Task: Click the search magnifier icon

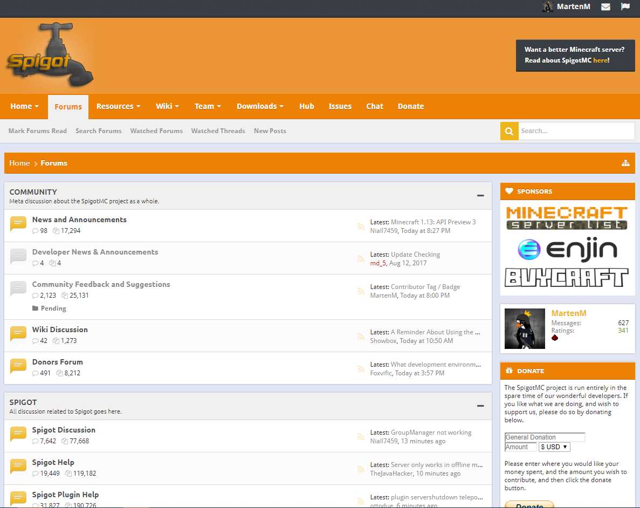Action: point(509,131)
